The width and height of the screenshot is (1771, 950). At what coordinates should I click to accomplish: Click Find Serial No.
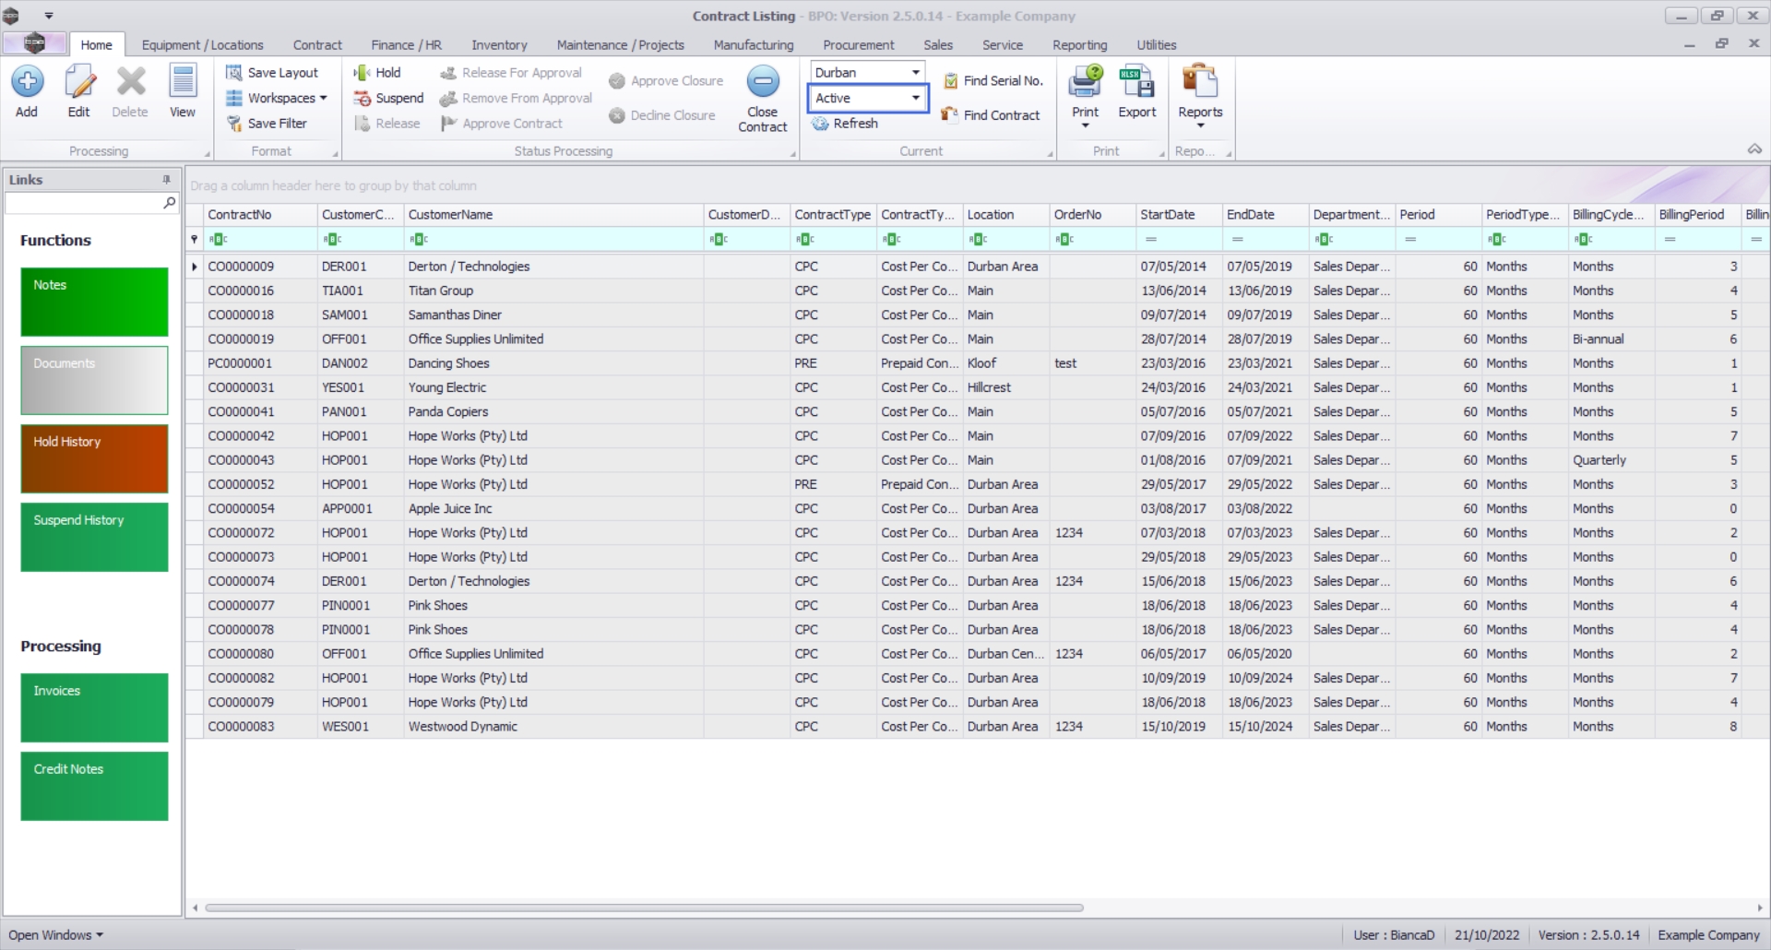coord(993,81)
